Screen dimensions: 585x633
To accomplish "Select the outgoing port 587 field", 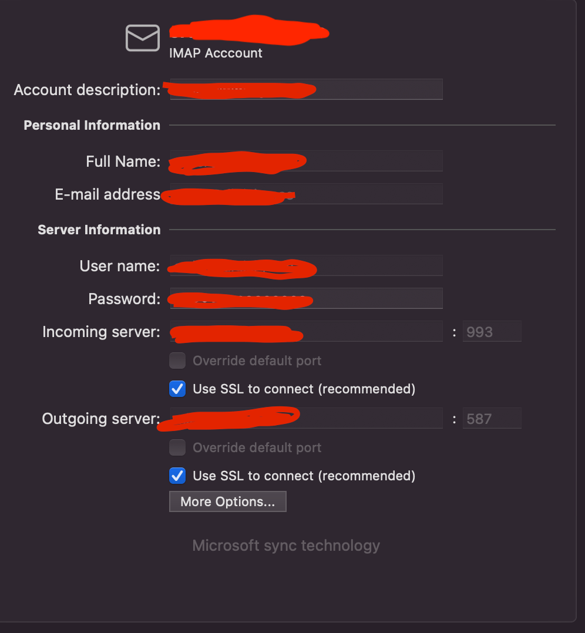I will tap(492, 418).
